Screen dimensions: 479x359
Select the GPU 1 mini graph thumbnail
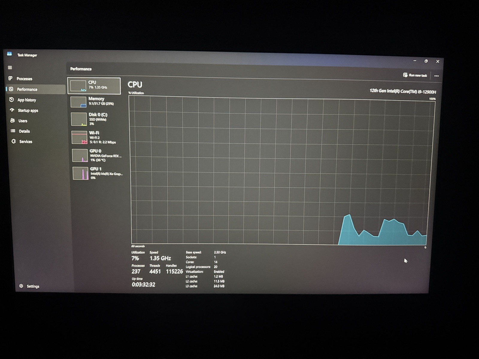coord(81,173)
